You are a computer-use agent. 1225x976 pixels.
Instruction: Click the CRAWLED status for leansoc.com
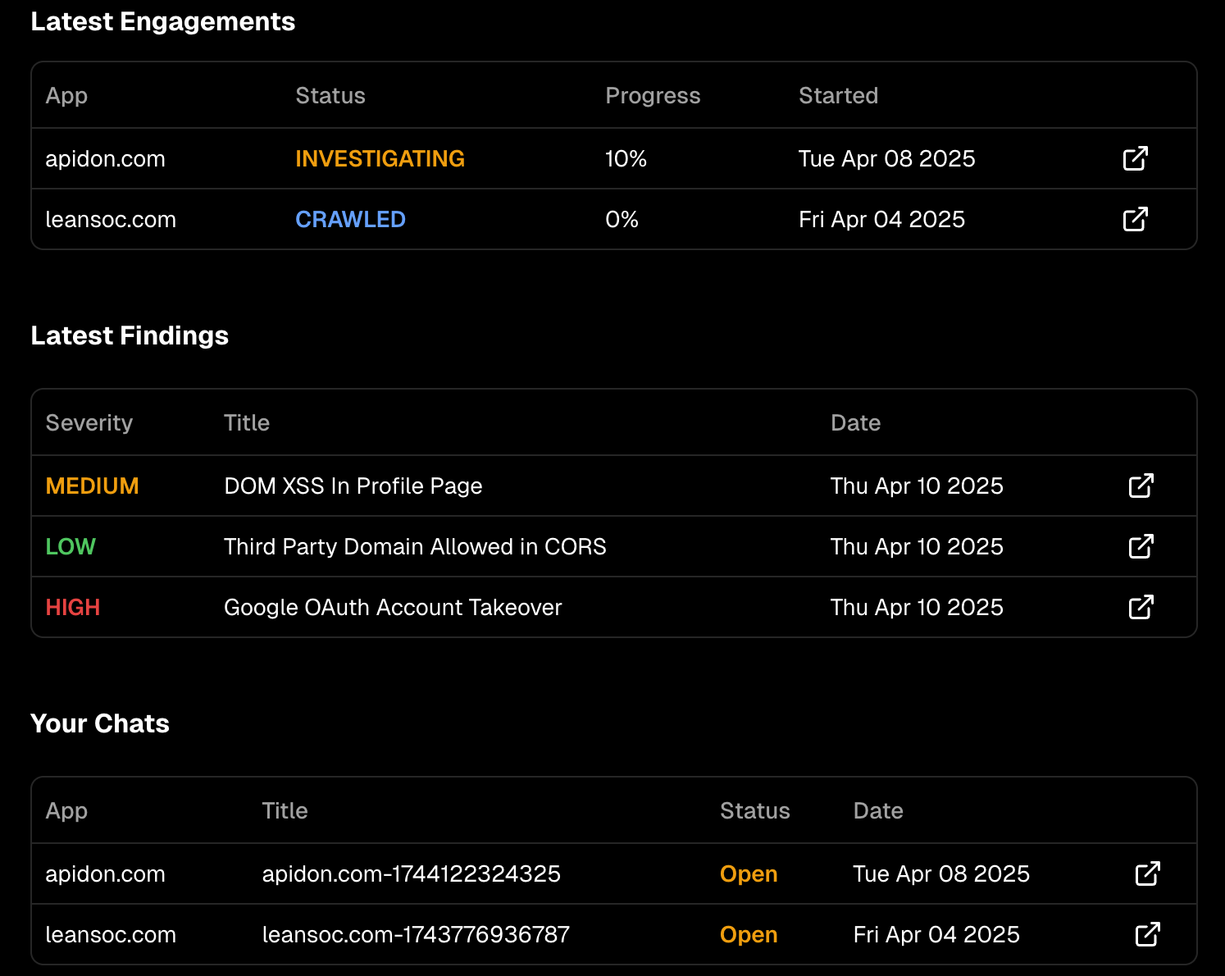[350, 219]
